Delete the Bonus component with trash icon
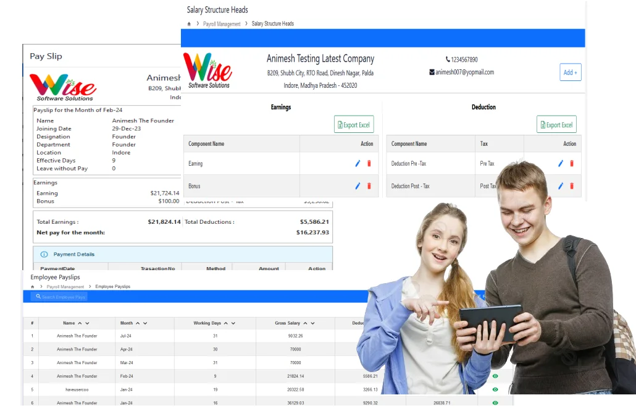 click(369, 186)
